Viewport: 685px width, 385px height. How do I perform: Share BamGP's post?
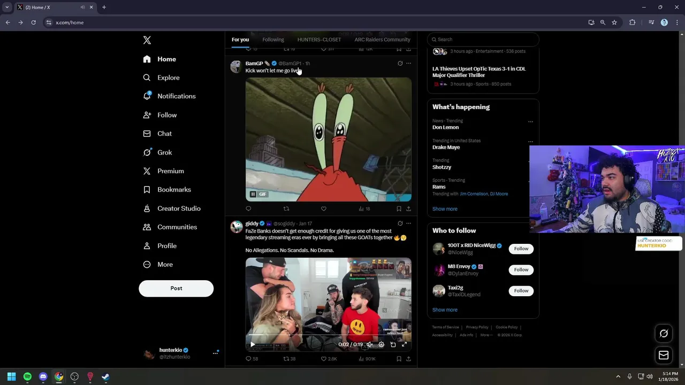tap(408, 209)
